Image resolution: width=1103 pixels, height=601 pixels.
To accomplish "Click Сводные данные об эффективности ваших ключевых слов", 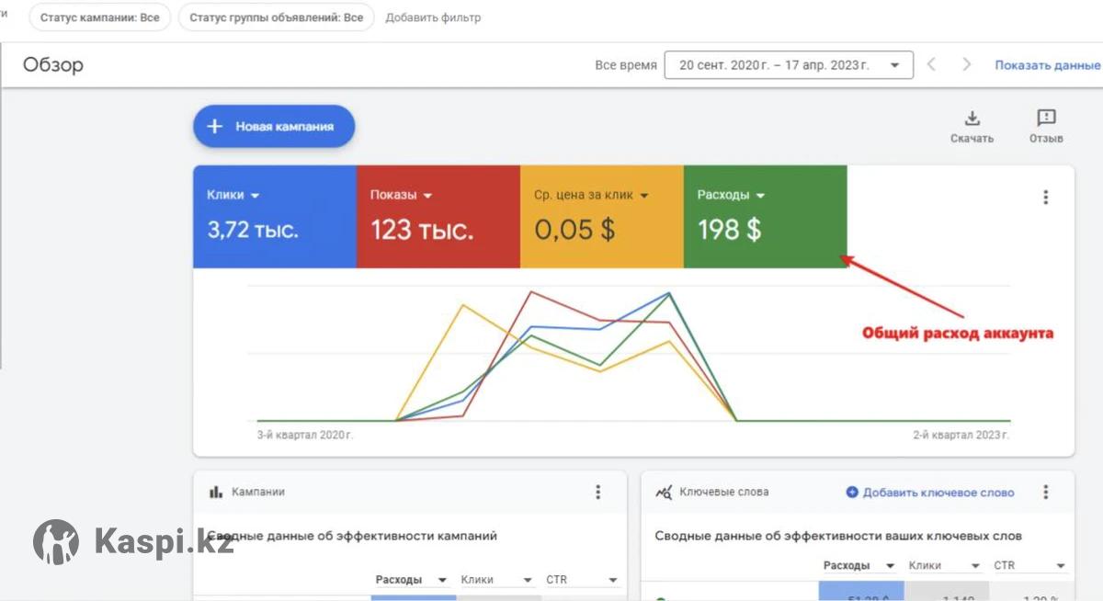I will [x=838, y=536].
